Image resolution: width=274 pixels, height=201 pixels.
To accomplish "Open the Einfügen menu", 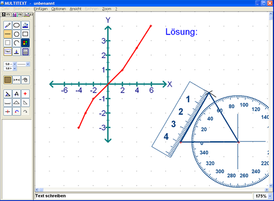I will point(41,9).
